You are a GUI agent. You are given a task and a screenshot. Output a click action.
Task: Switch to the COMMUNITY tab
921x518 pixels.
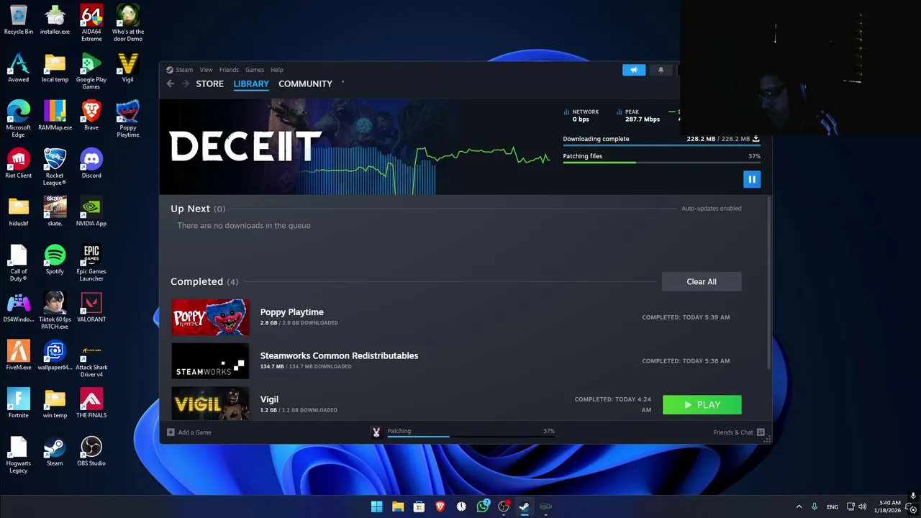[x=305, y=84]
